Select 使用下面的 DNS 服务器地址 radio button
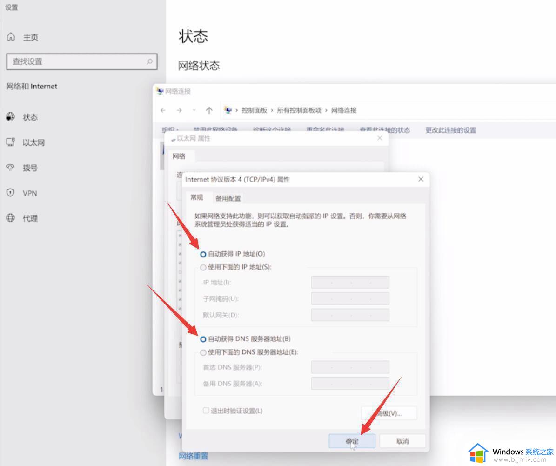Viewport: 556px width, 466px height. click(x=203, y=352)
